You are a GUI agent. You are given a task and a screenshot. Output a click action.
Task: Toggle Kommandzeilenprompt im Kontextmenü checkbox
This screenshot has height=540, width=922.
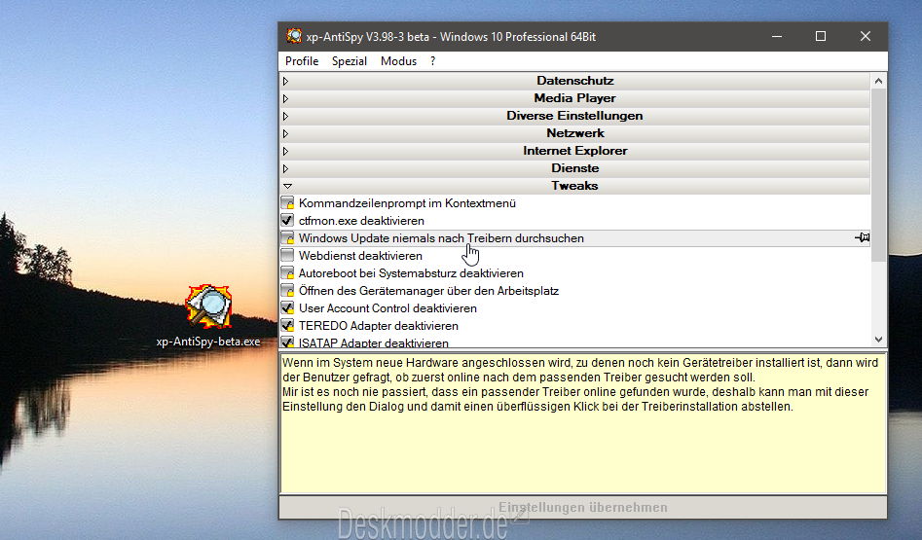[287, 203]
